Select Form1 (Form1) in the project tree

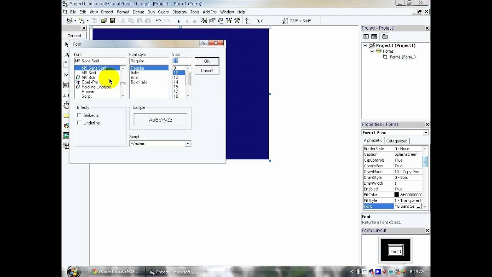[402, 57]
